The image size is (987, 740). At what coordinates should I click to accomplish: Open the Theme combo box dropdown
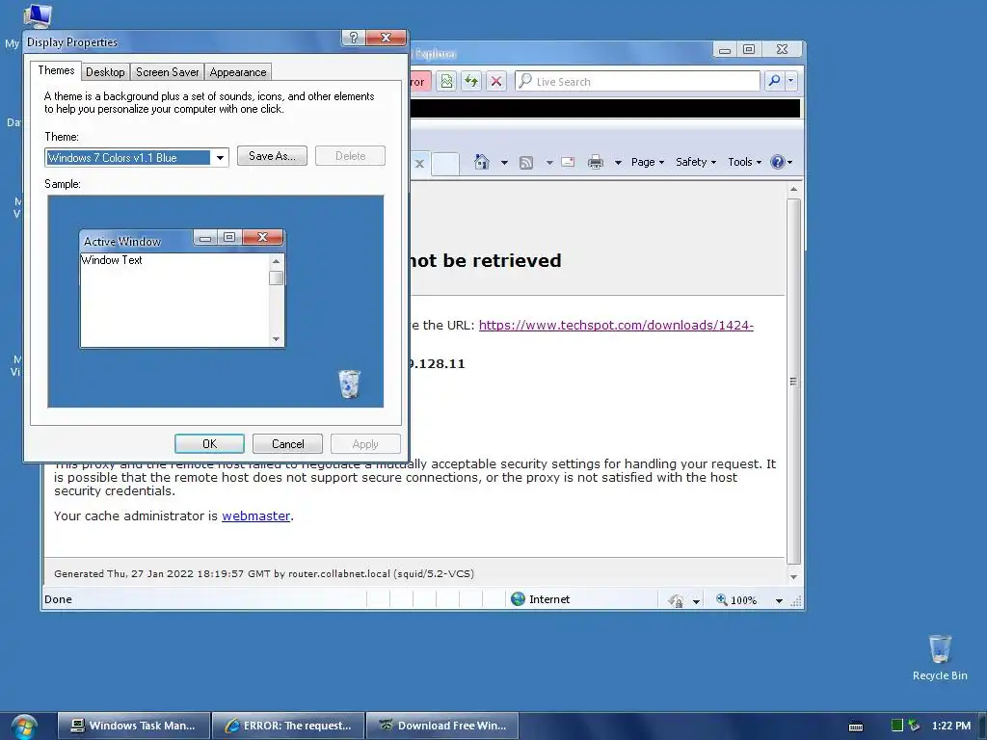(220, 157)
